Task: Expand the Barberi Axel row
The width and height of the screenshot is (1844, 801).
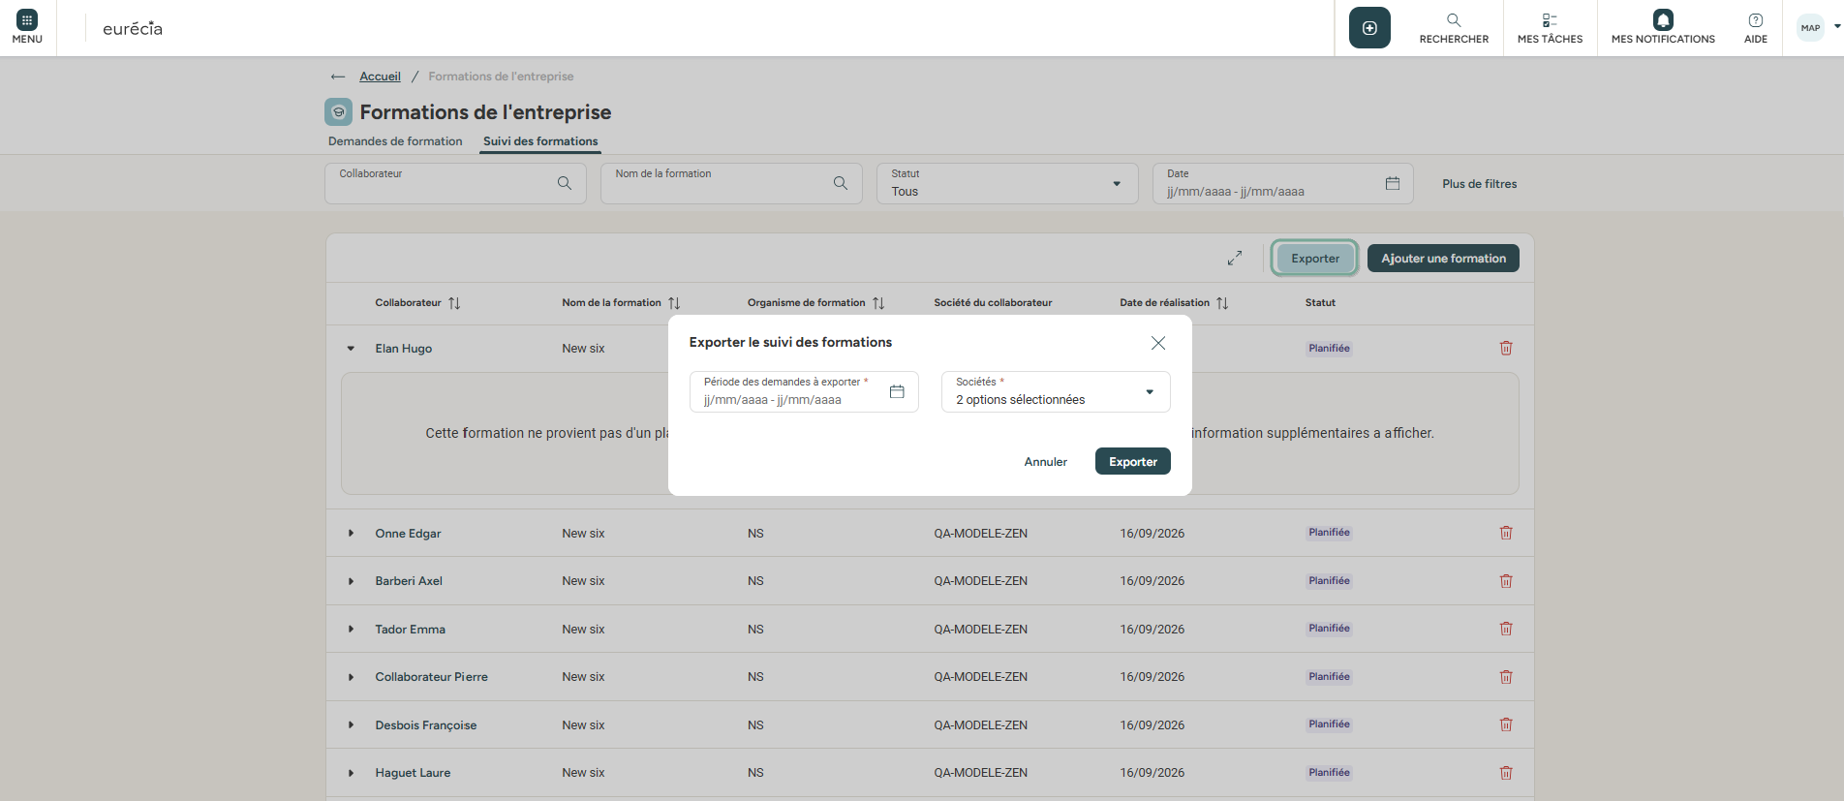Action: (x=352, y=581)
